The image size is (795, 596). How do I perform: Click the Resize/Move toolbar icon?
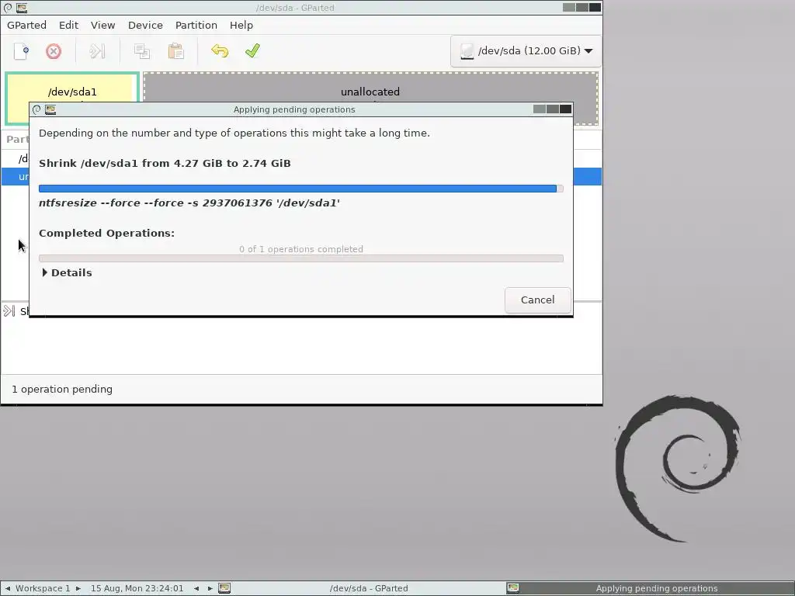[97, 51]
